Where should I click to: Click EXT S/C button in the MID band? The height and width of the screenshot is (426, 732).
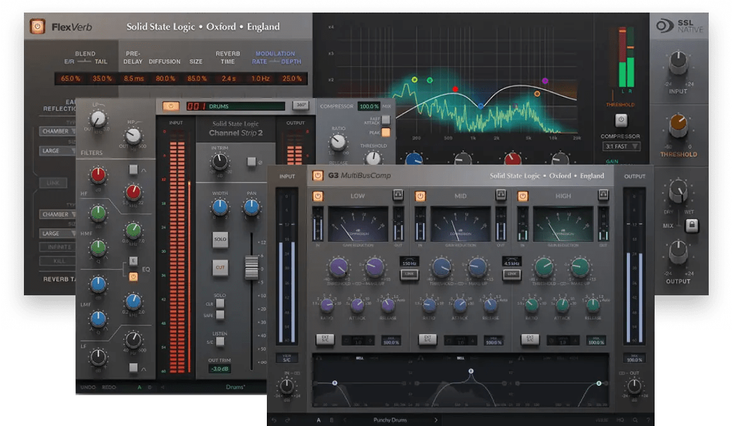(x=427, y=339)
